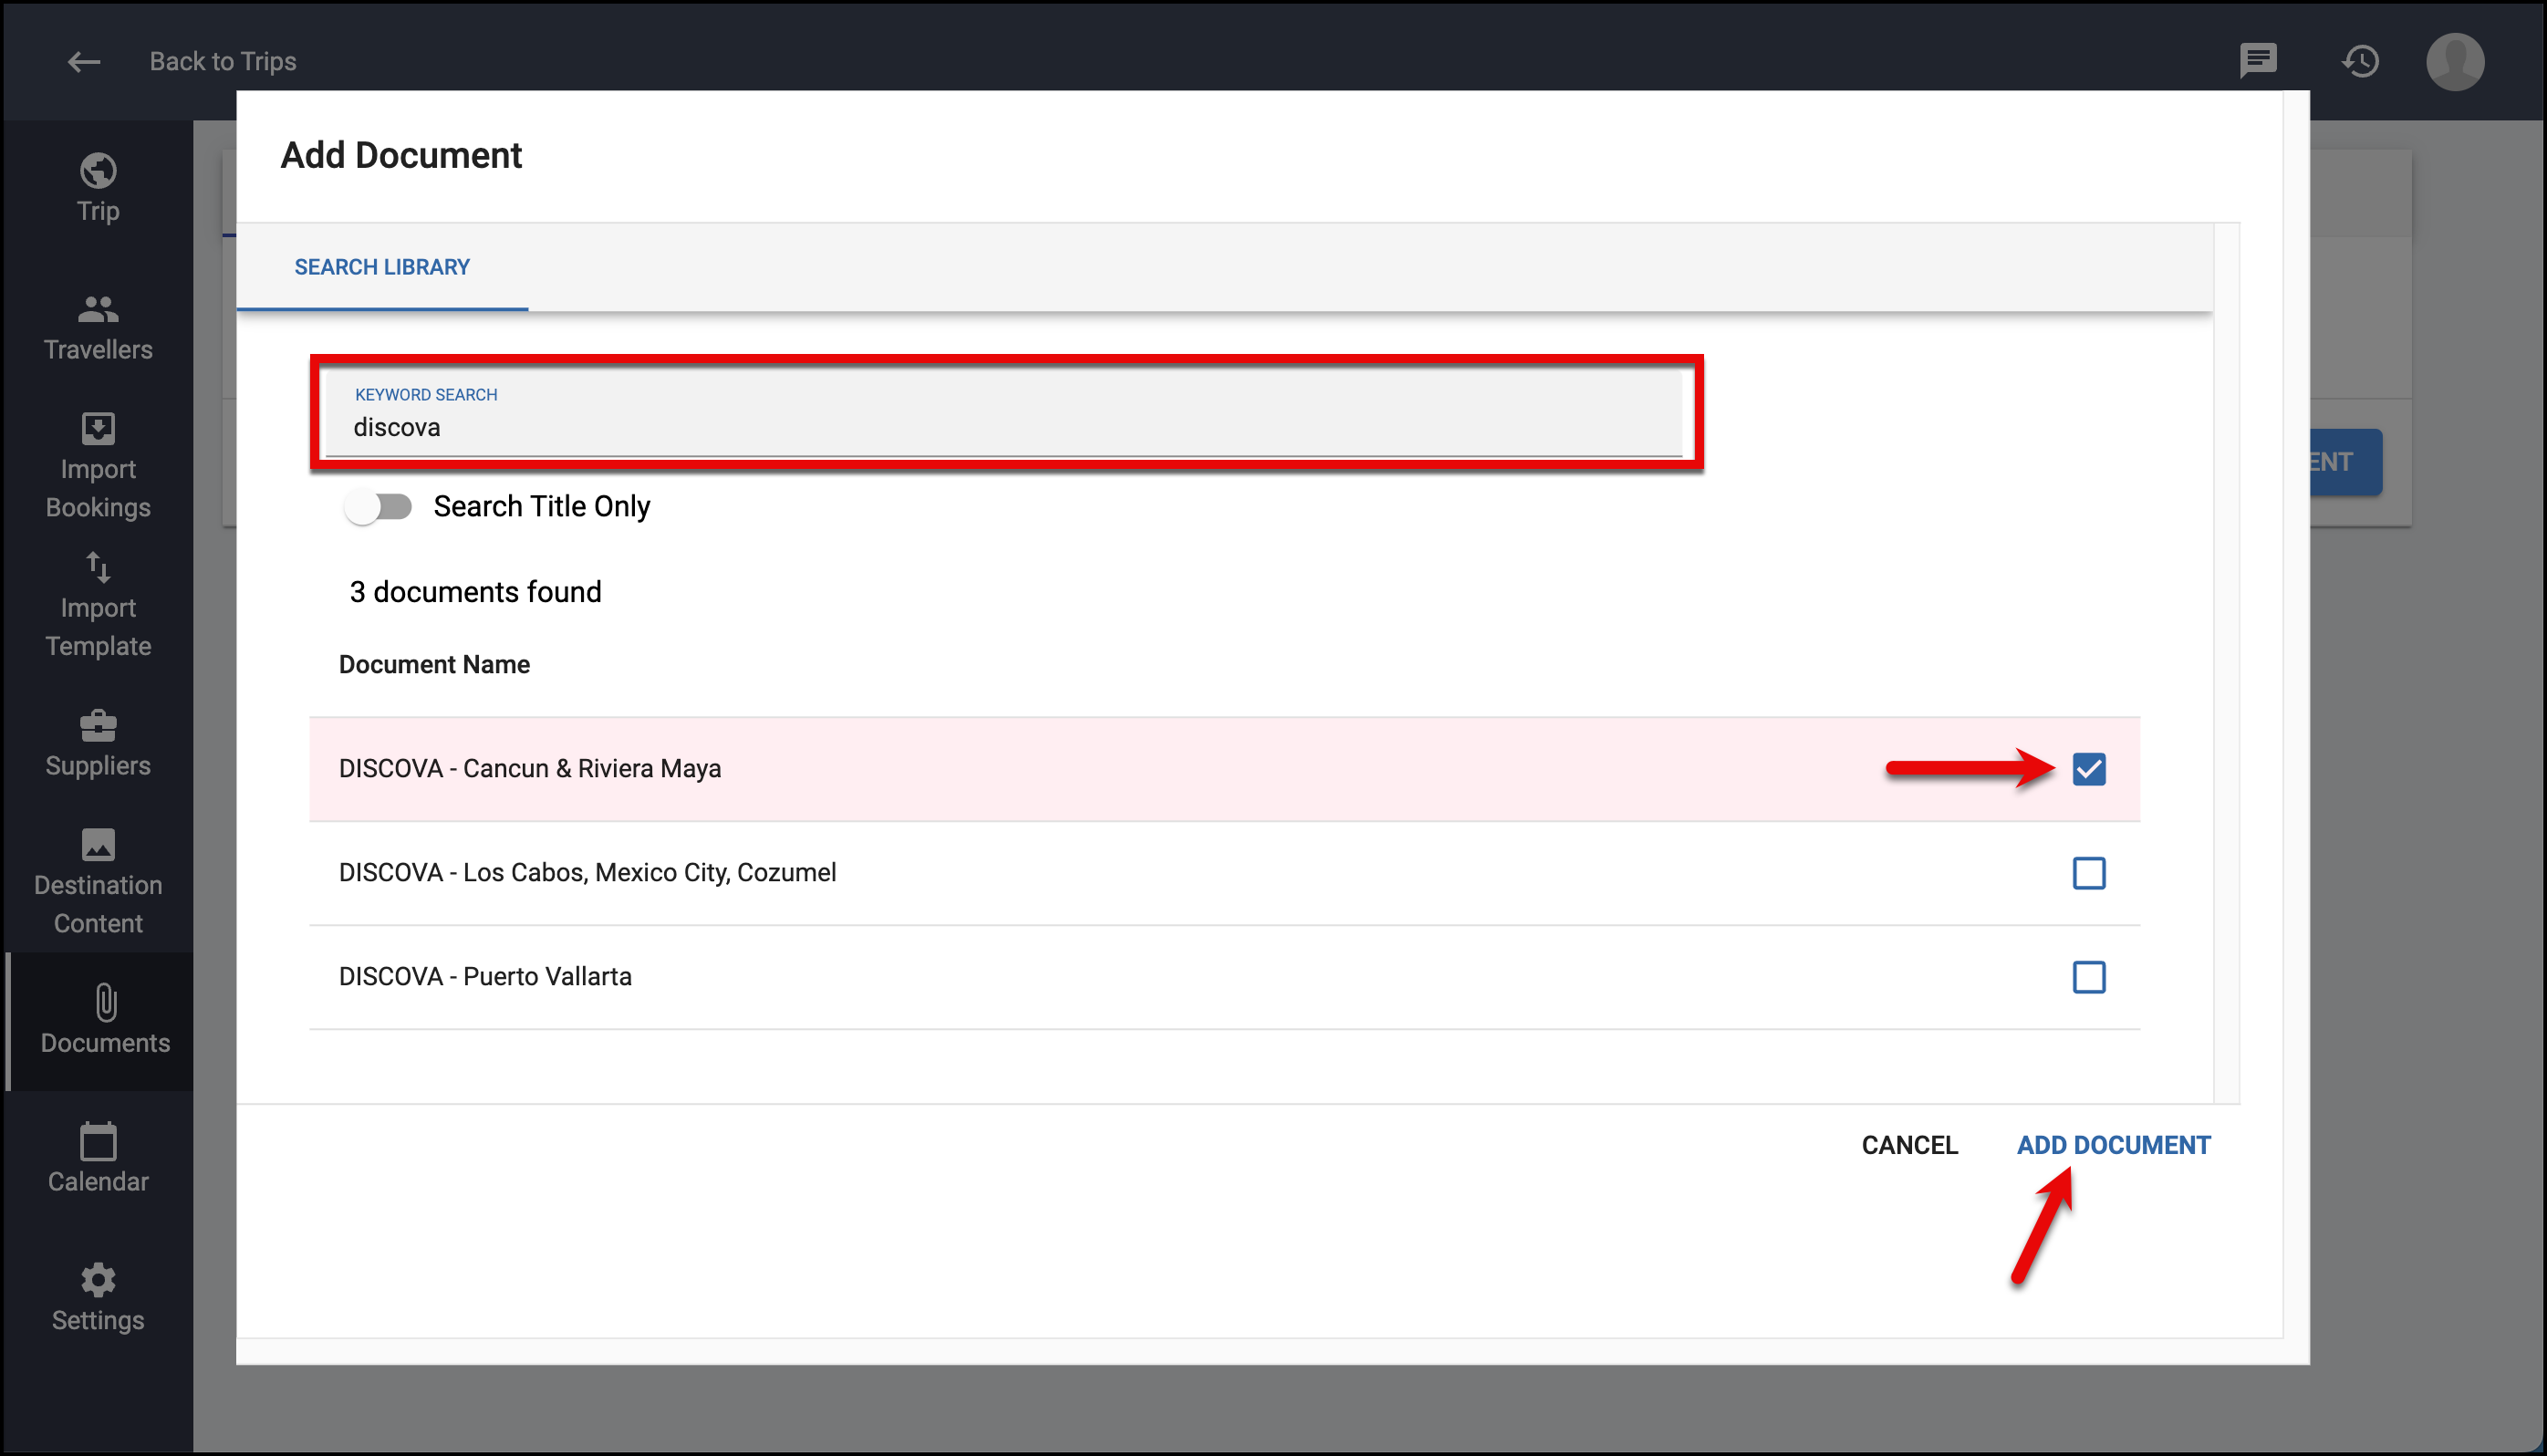Click the ADD DOCUMENT button

tap(2113, 1145)
